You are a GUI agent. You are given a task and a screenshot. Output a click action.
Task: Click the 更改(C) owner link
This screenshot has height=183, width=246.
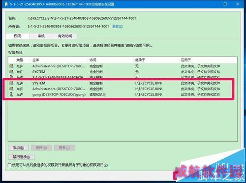[x=118, y=26]
